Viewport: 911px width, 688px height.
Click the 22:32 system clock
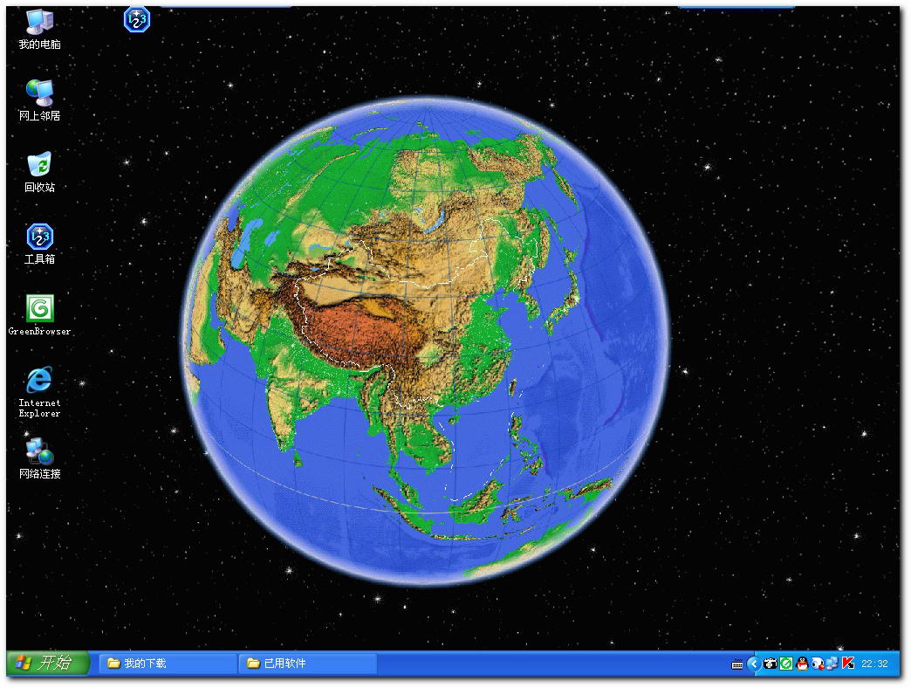[x=874, y=664]
